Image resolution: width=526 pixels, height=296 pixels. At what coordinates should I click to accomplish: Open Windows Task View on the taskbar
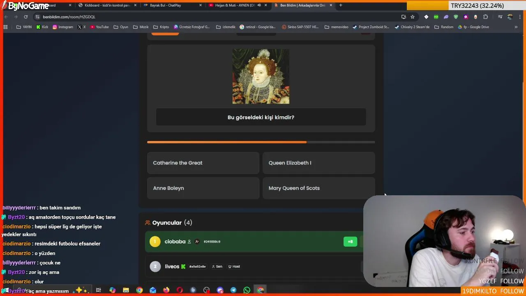pyautogui.click(x=99, y=290)
